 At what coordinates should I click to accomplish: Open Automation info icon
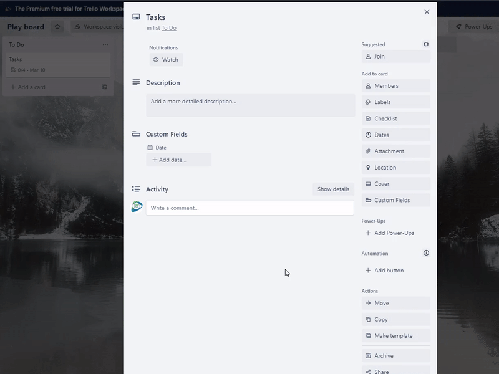426,253
